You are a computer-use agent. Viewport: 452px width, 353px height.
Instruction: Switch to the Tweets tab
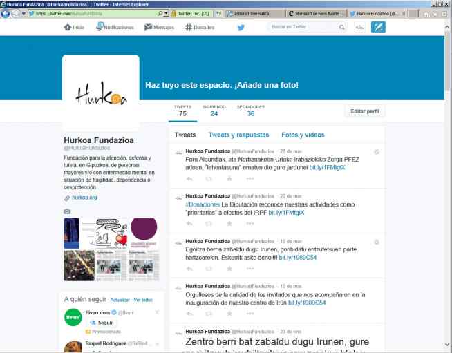pyautogui.click(x=185, y=135)
